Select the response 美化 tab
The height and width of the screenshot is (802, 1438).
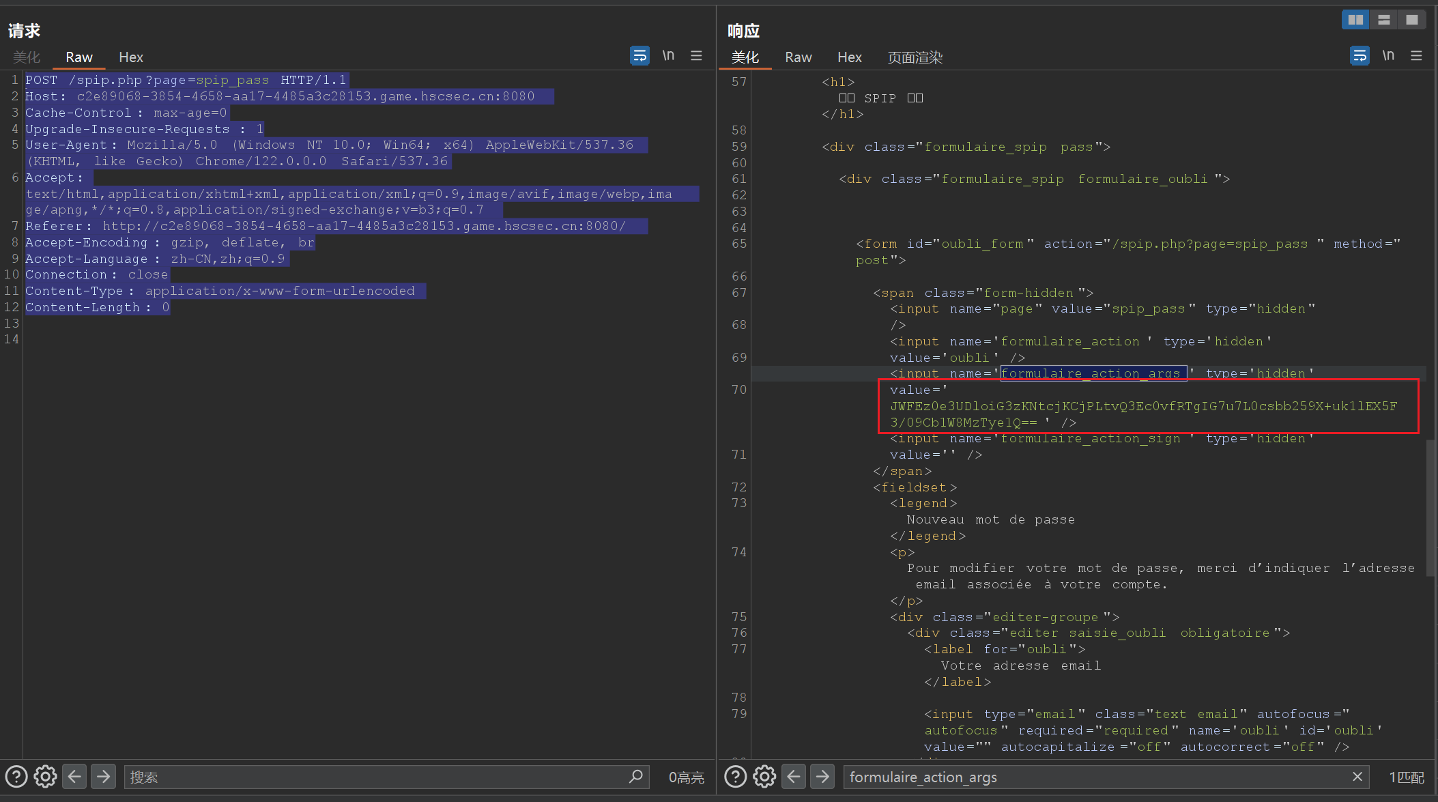[x=745, y=57]
